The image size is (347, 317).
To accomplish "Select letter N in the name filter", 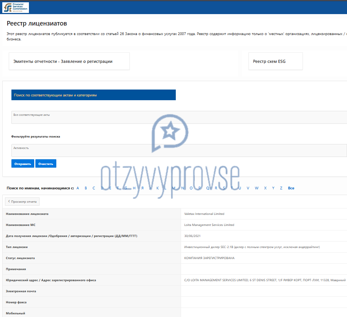I will point(183,188).
